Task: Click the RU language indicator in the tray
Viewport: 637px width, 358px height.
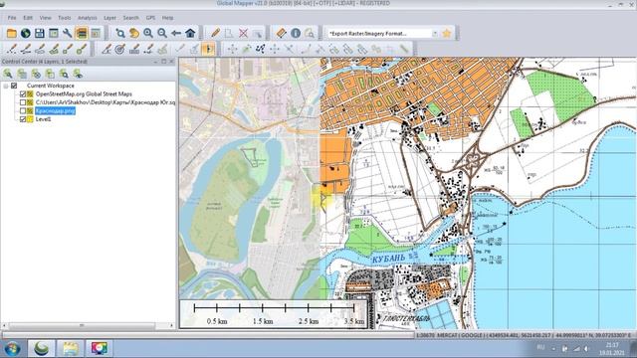Action: tap(540, 347)
